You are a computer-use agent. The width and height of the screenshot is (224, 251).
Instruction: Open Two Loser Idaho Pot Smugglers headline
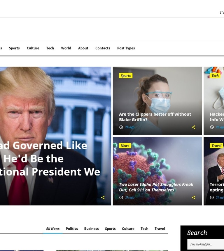click(156, 187)
